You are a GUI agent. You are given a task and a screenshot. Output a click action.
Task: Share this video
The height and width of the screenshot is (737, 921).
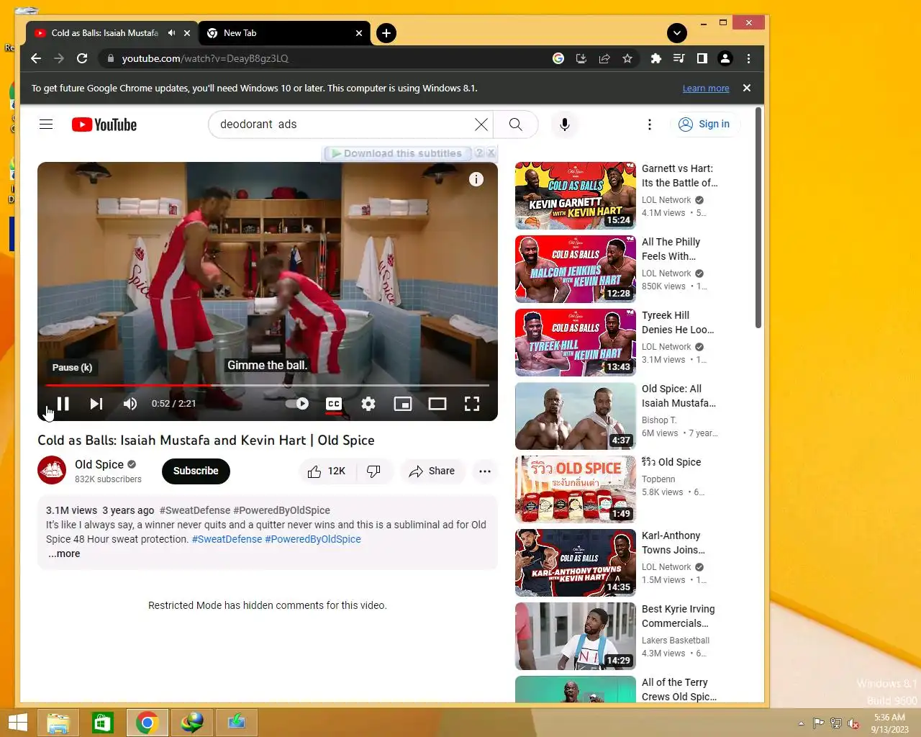click(432, 471)
